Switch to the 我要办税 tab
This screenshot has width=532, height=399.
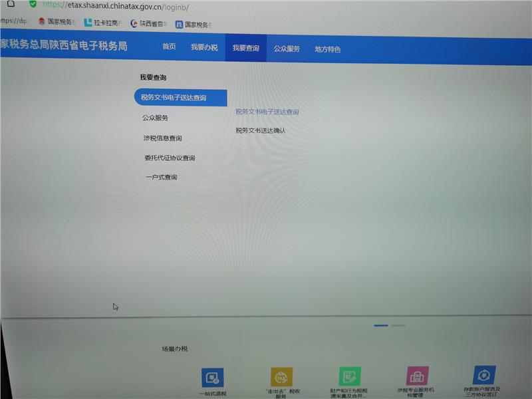coord(203,48)
